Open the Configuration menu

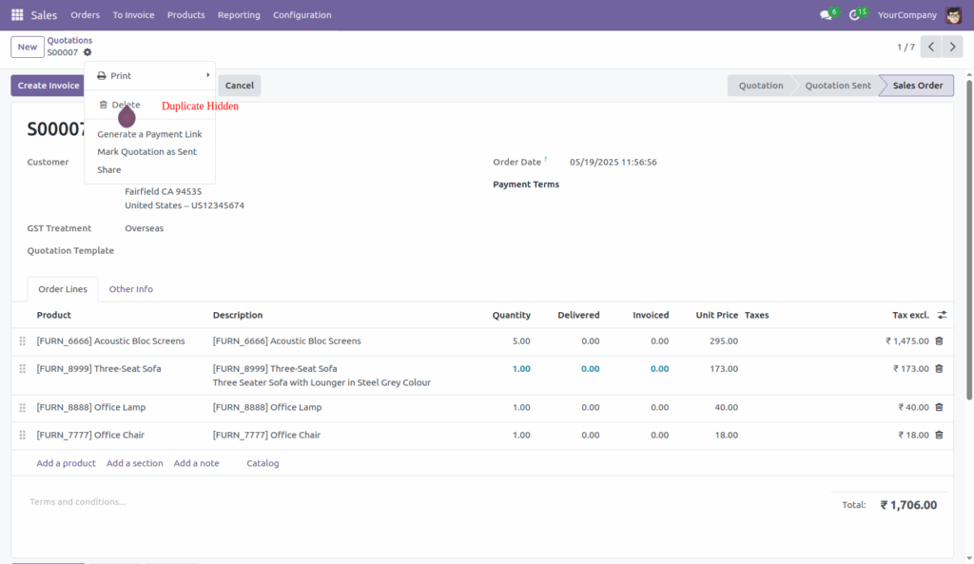click(x=302, y=14)
